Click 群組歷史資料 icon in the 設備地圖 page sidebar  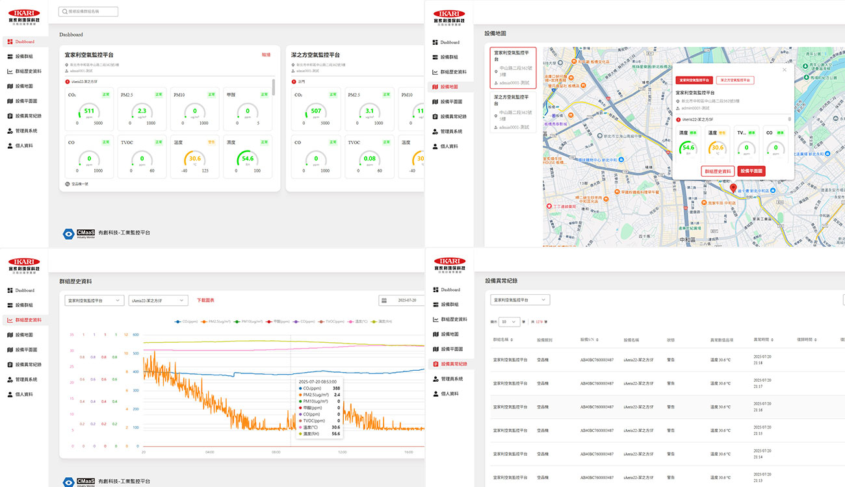[x=435, y=72]
